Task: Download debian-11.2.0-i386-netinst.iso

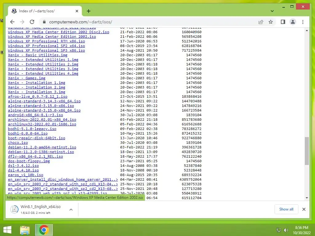Action: pos(41,152)
